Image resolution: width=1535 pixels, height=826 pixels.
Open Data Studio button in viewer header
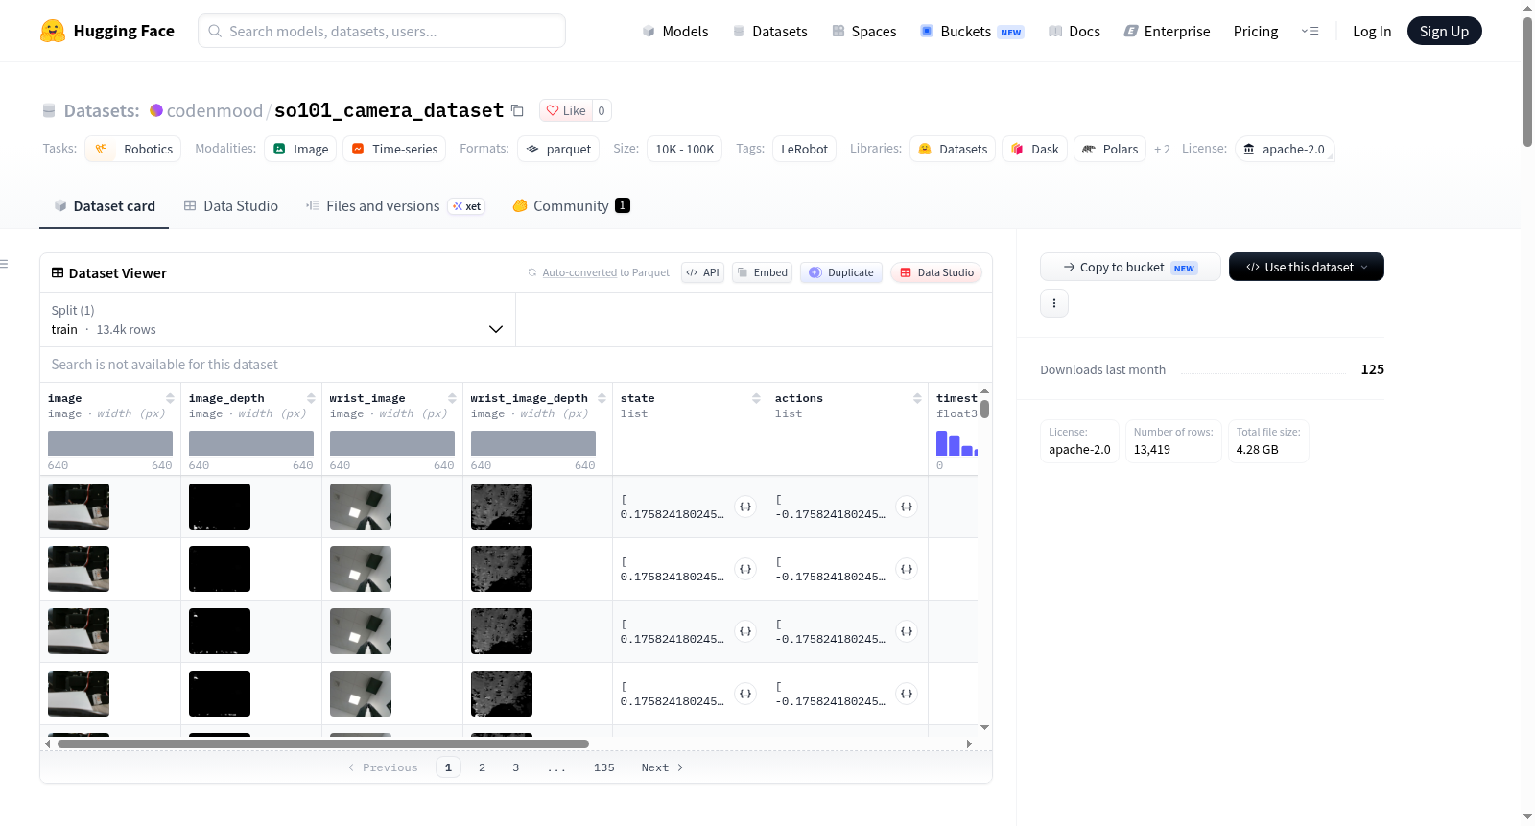936,272
